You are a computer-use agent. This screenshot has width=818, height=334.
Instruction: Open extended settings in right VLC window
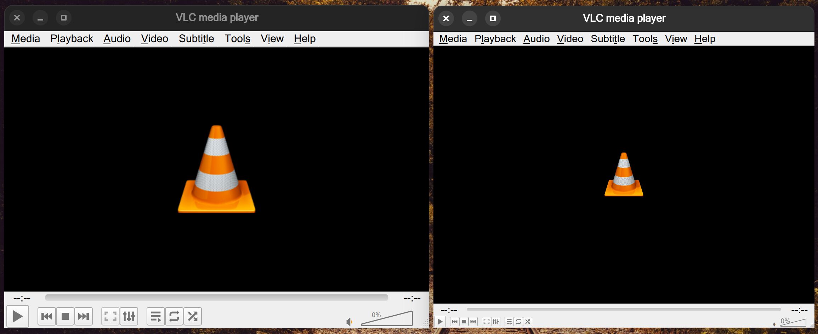tap(496, 322)
